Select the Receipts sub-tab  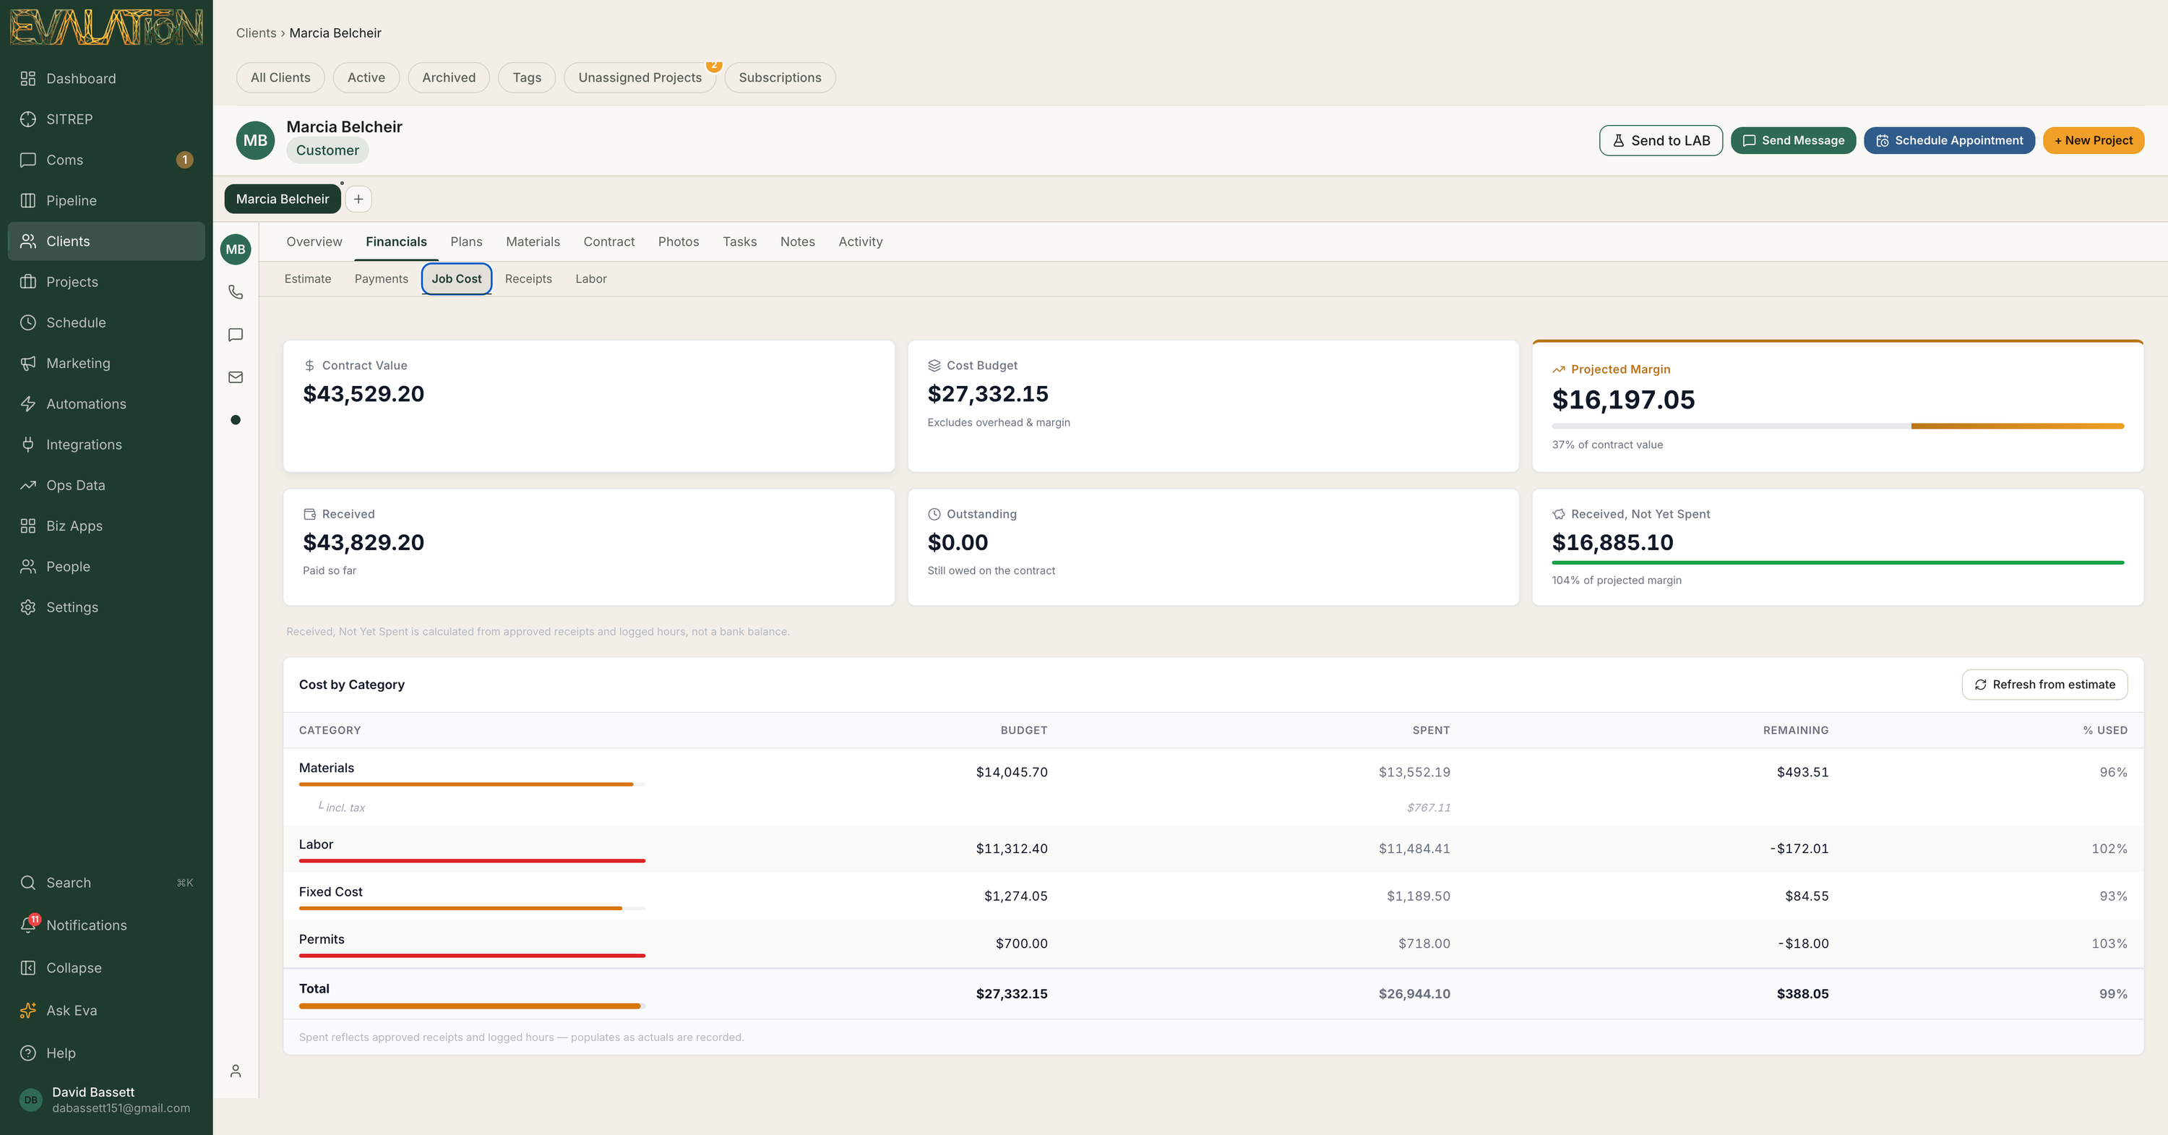pyautogui.click(x=528, y=279)
